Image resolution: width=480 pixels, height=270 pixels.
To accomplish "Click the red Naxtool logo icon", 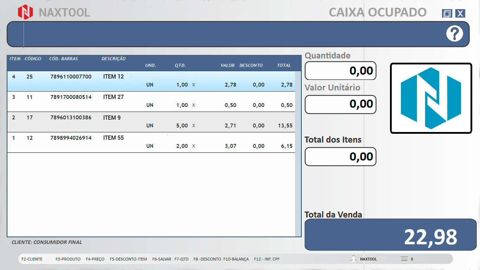I will pos(25,12).
